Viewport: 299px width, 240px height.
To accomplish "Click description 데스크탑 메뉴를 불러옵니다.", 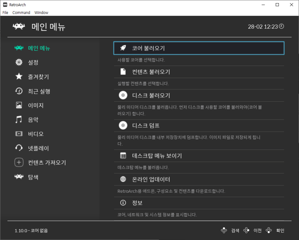I will [x=143, y=167].
